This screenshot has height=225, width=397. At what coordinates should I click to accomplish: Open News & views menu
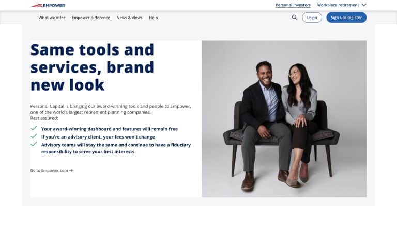[129, 18]
